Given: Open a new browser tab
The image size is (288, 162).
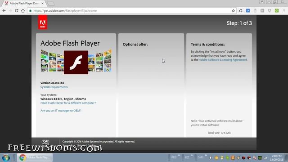Looking at the screenshot, I should coord(51,3).
